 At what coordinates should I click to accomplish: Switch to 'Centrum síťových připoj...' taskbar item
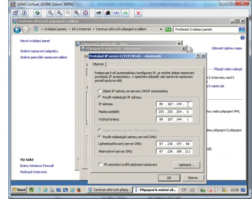[110, 190]
